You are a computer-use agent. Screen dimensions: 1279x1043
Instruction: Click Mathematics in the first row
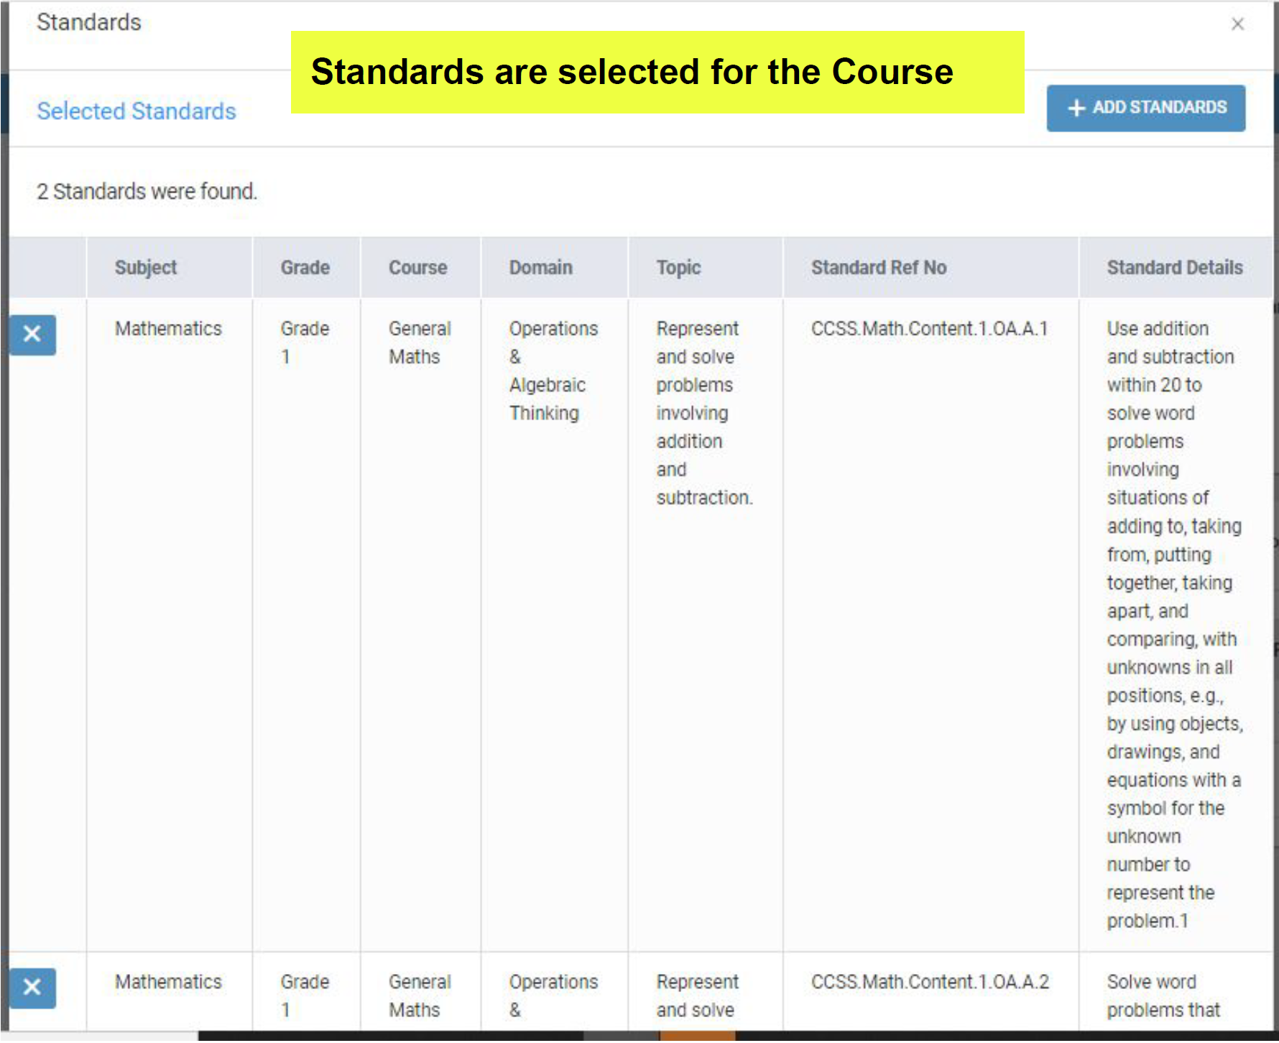[169, 329]
